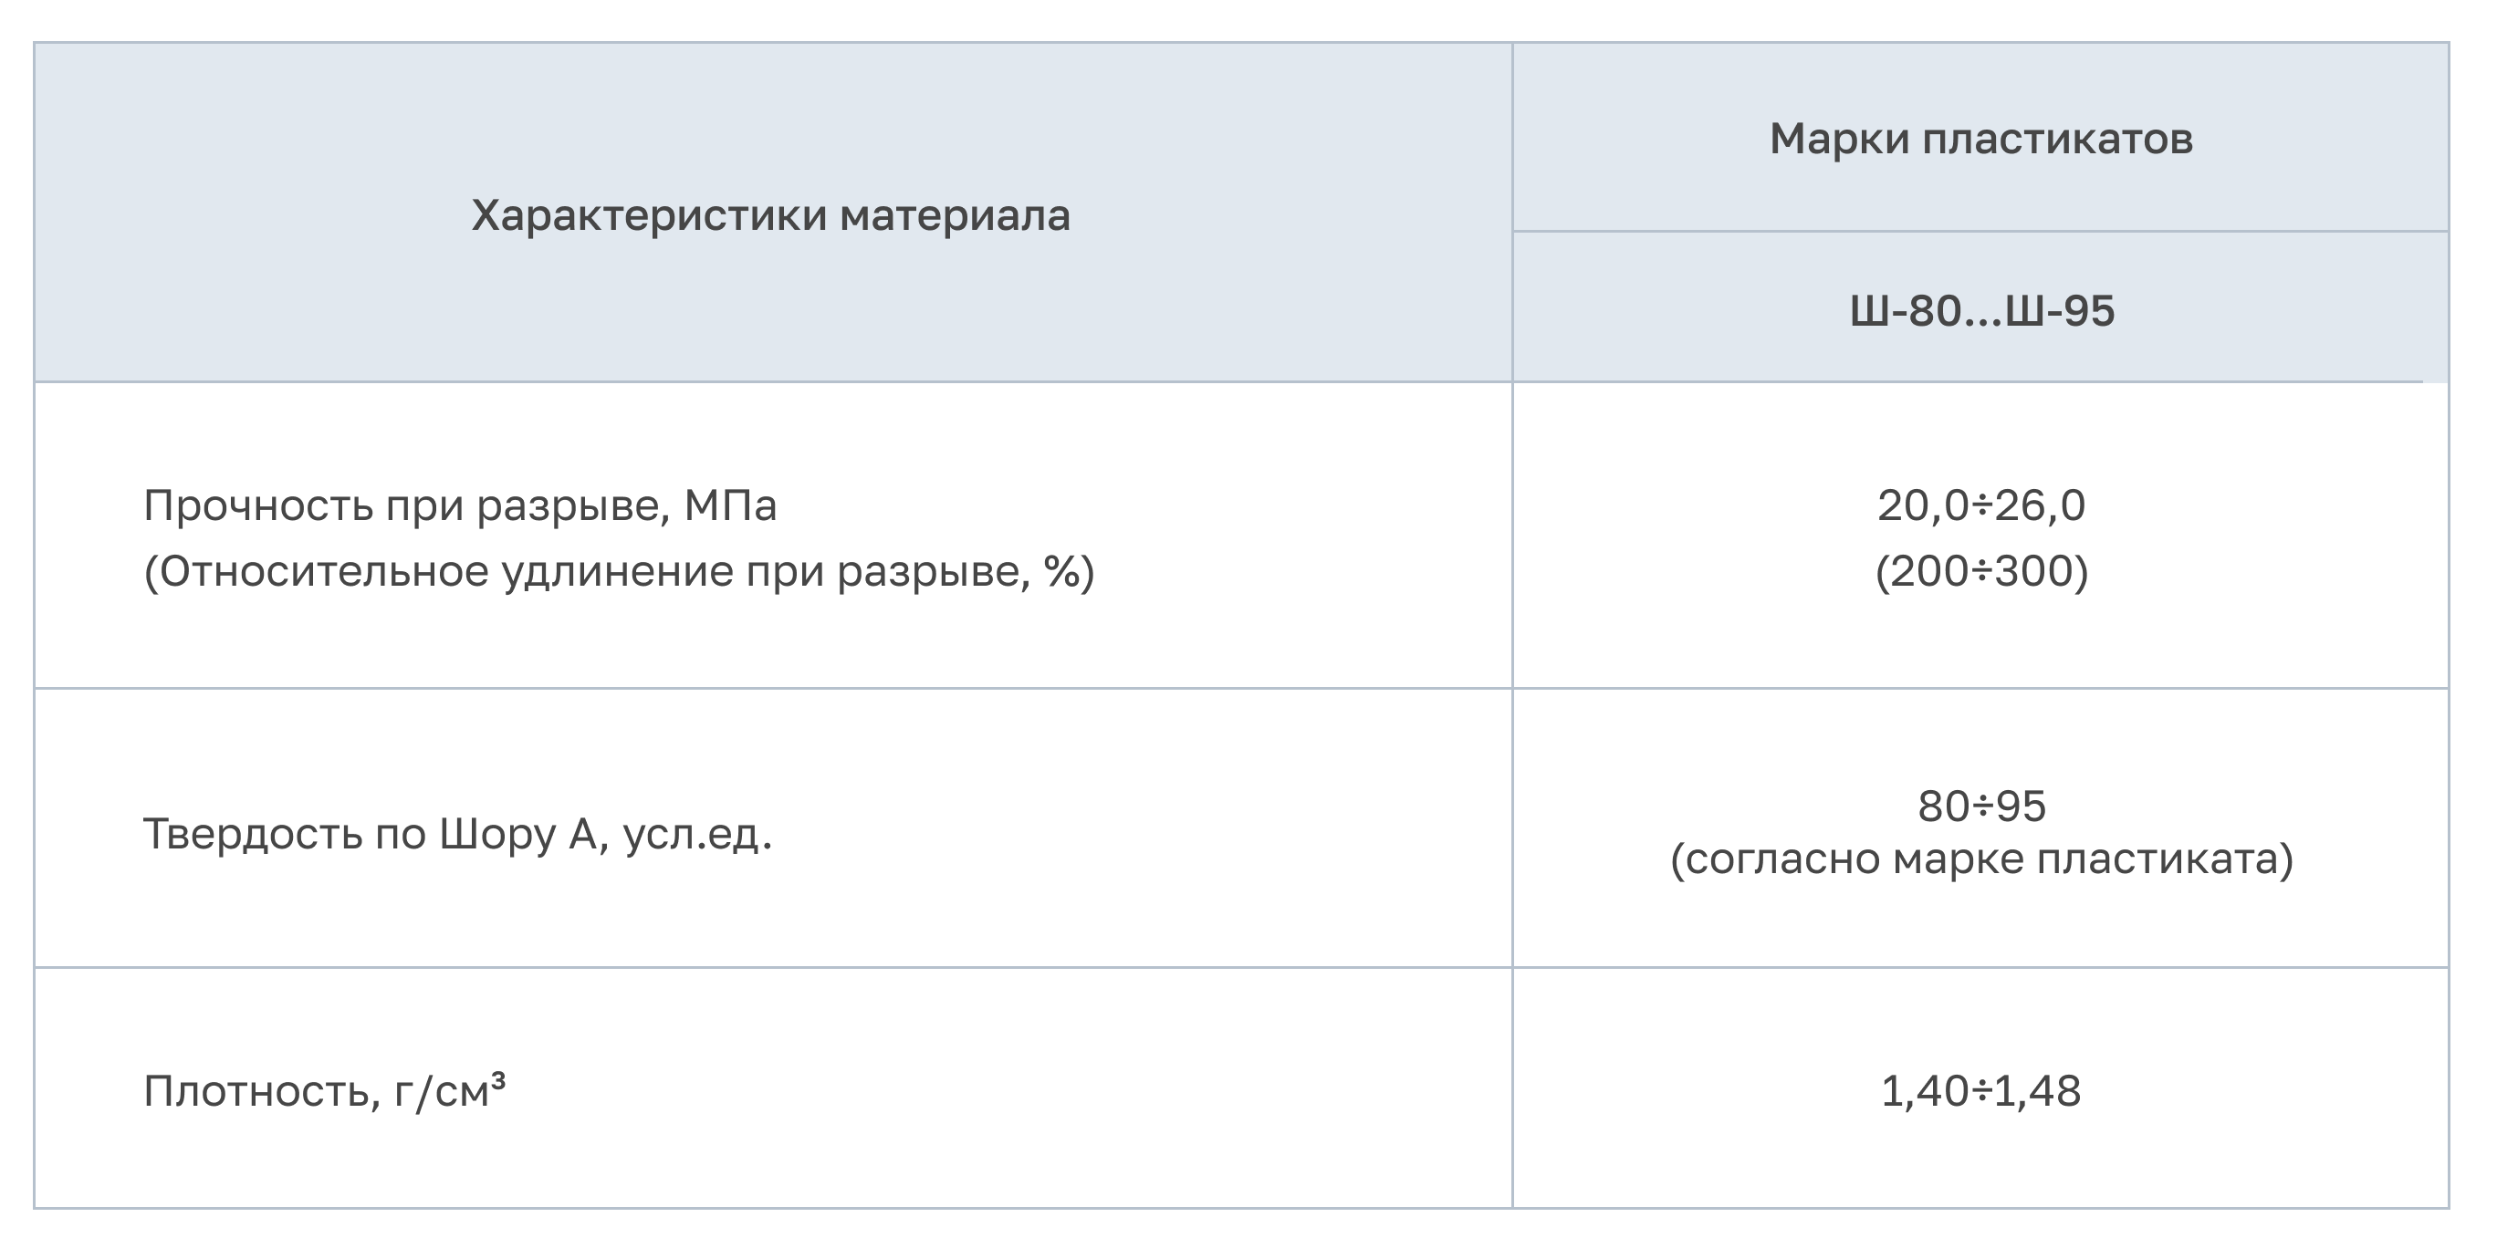The image size is (2497, 1259).
Task: Select the hardness value '80÷95'
Action: (x=1980, y=806)
